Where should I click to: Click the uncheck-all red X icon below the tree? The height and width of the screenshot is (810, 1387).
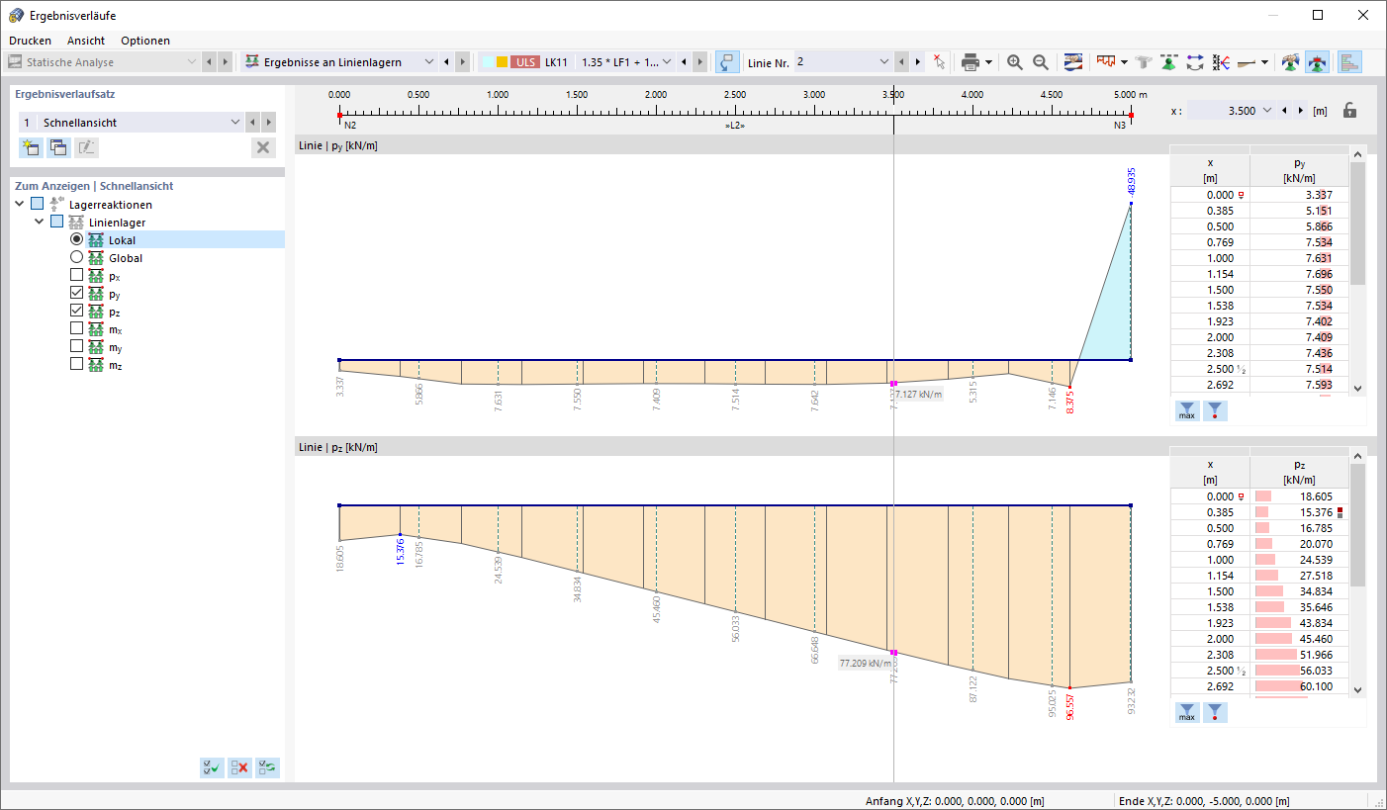(239, 766)
